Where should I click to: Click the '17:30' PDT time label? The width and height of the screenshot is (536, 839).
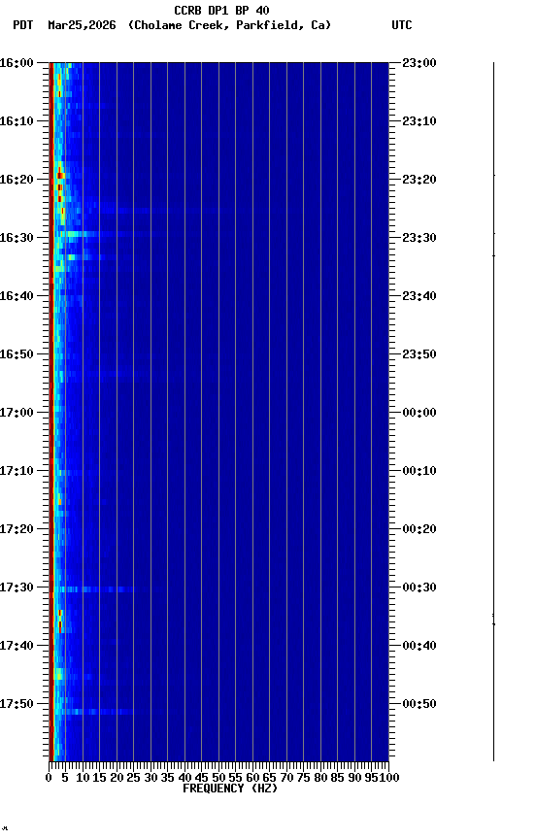pyautogui.click(x=17, y=587)
